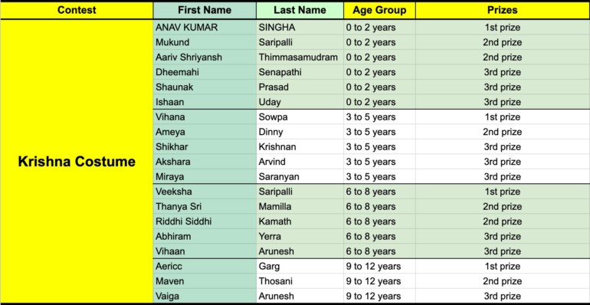590x305 pixels.
Task: Select Mukund's 2nd prize cell
Action: click(503, 43)
